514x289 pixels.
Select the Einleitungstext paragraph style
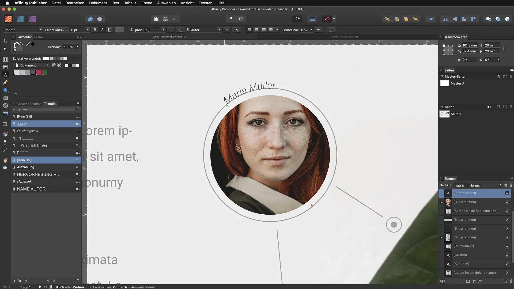pos(46,131)
